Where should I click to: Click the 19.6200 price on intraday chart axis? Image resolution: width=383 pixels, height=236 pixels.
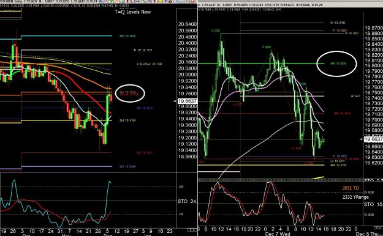click(374, 163)
